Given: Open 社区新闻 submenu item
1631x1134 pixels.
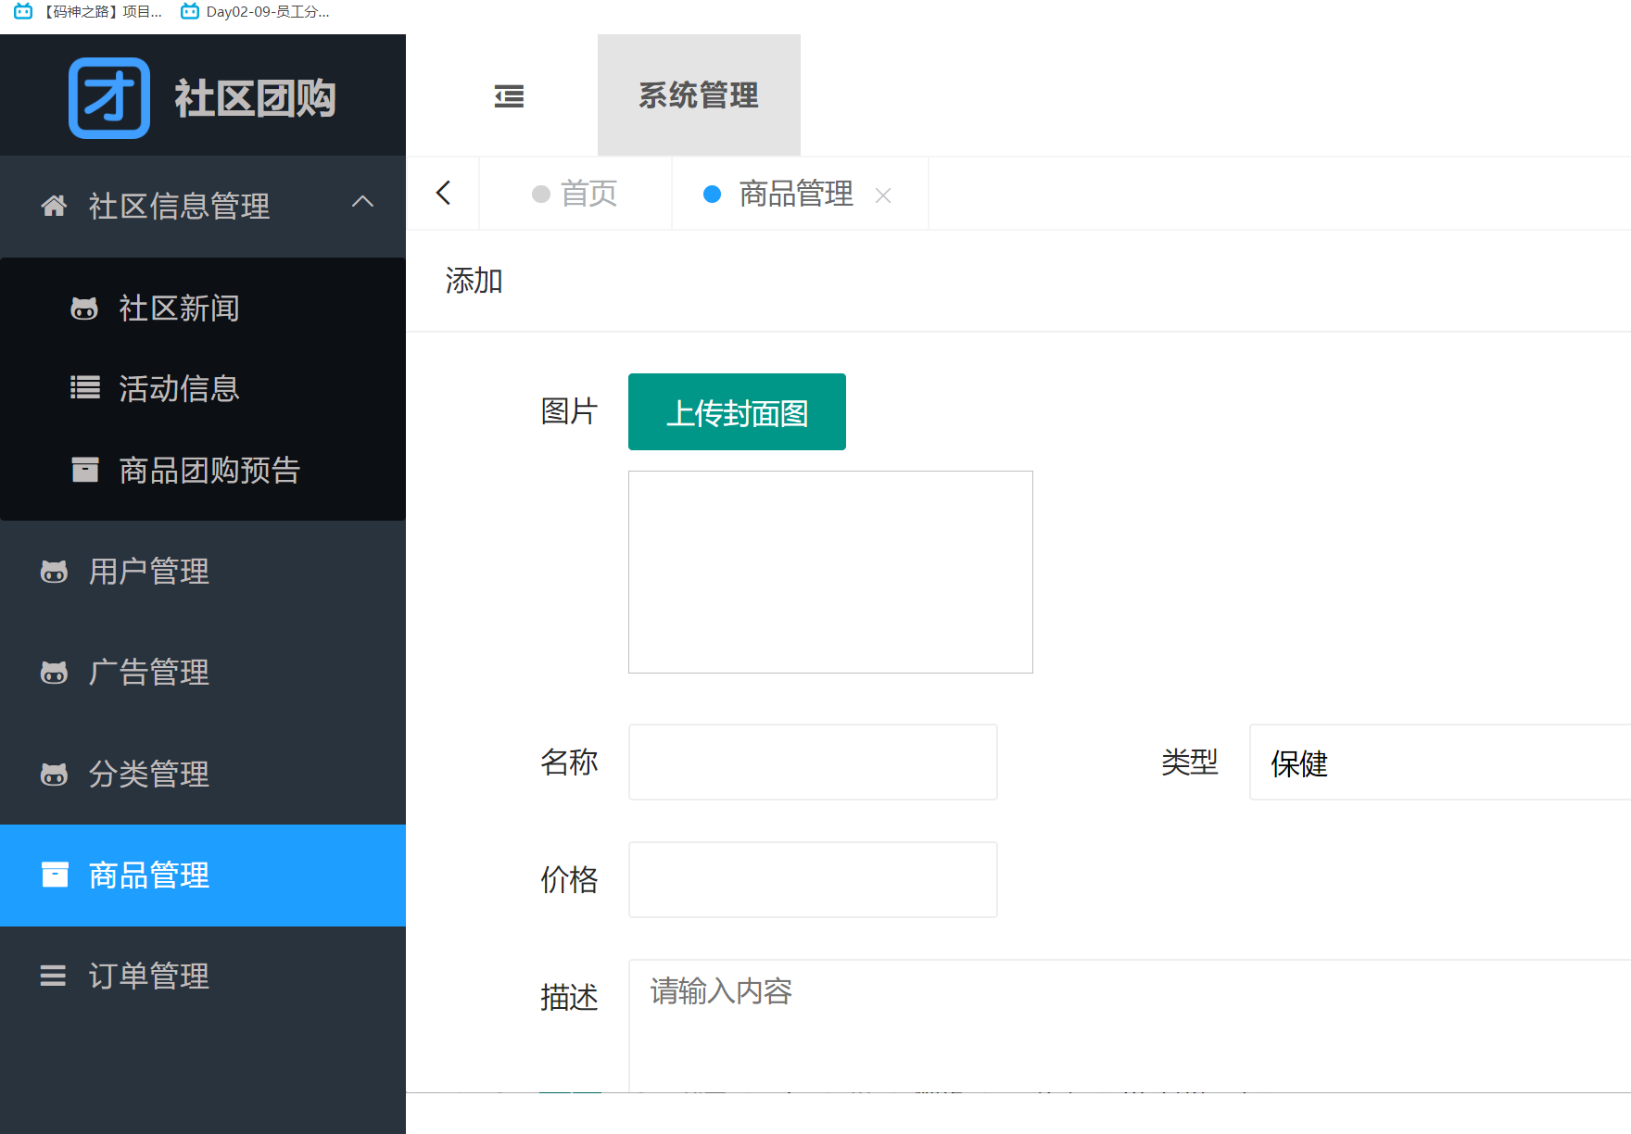Looking at the screenshot, I should (x=203, y=308).
